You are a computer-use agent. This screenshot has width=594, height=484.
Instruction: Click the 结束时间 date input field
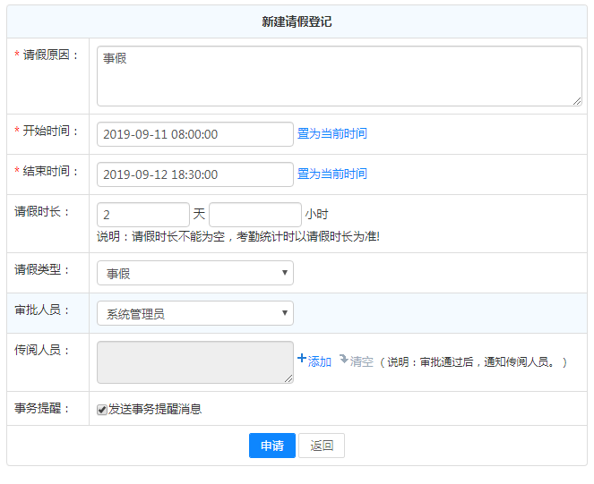(194, 174)
